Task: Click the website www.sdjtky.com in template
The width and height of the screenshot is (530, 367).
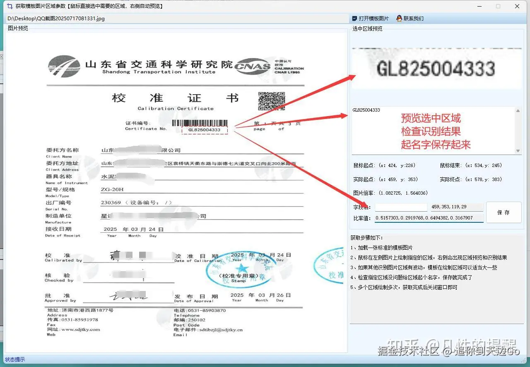Action: pyautogui.click(x=80, y=329)
